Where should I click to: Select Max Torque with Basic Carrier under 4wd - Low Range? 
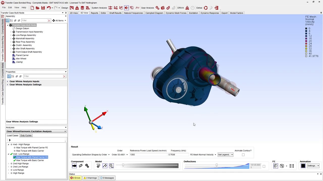[30, 160]
